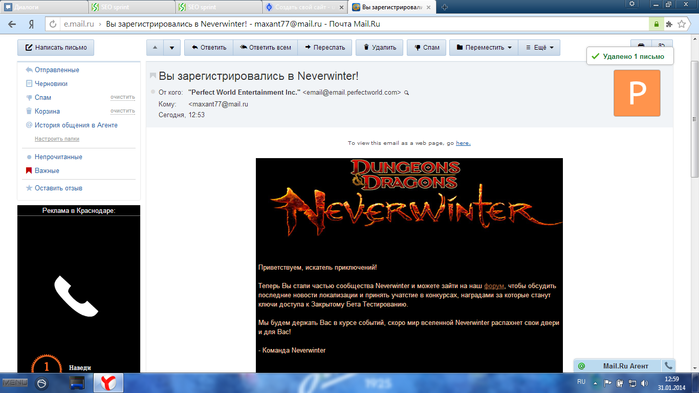Click Ответить всем button
This screenshot has height=393, width=699.
click(x=265, y=48)
